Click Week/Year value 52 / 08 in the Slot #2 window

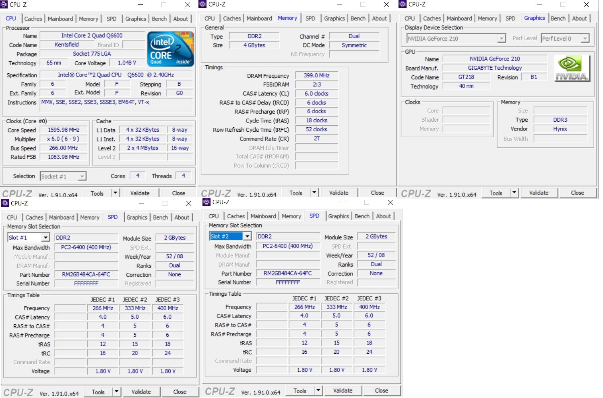(376, 255)
